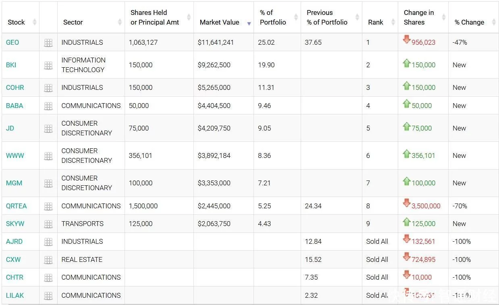Viewport: 499px width, 305px height.
Task: Click the red down arrow in QRTEA row
Action: pos(406,203)
